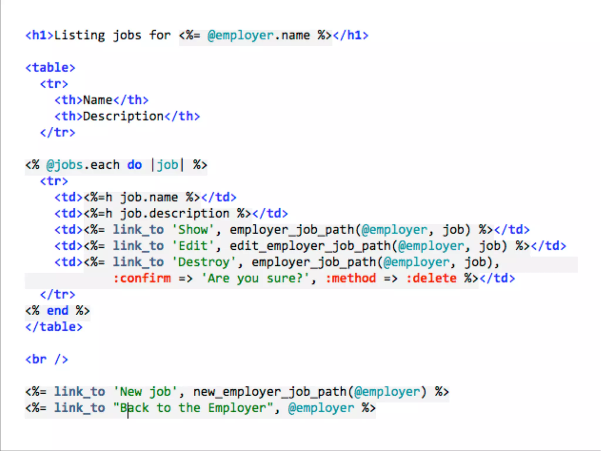Click 'link_to' on the Back to Employer line
This screenshot has height=451, width=601.
click(x=80, y=408)
